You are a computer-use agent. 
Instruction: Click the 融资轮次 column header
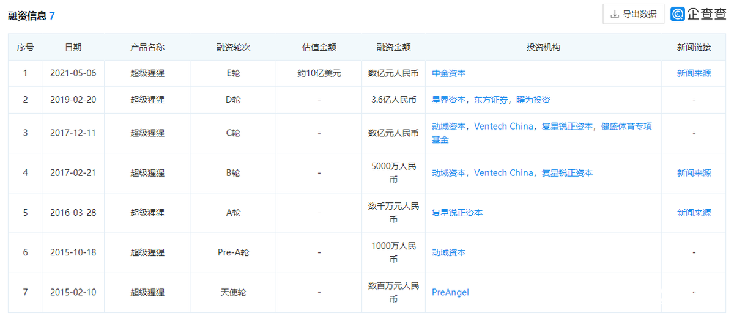[x=233, y=47]
